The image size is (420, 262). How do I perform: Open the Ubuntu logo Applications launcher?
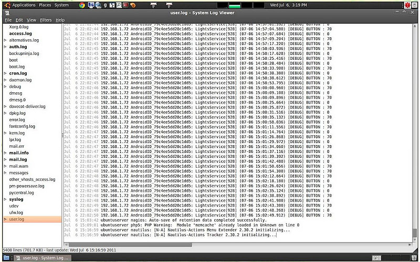[7, 5]
